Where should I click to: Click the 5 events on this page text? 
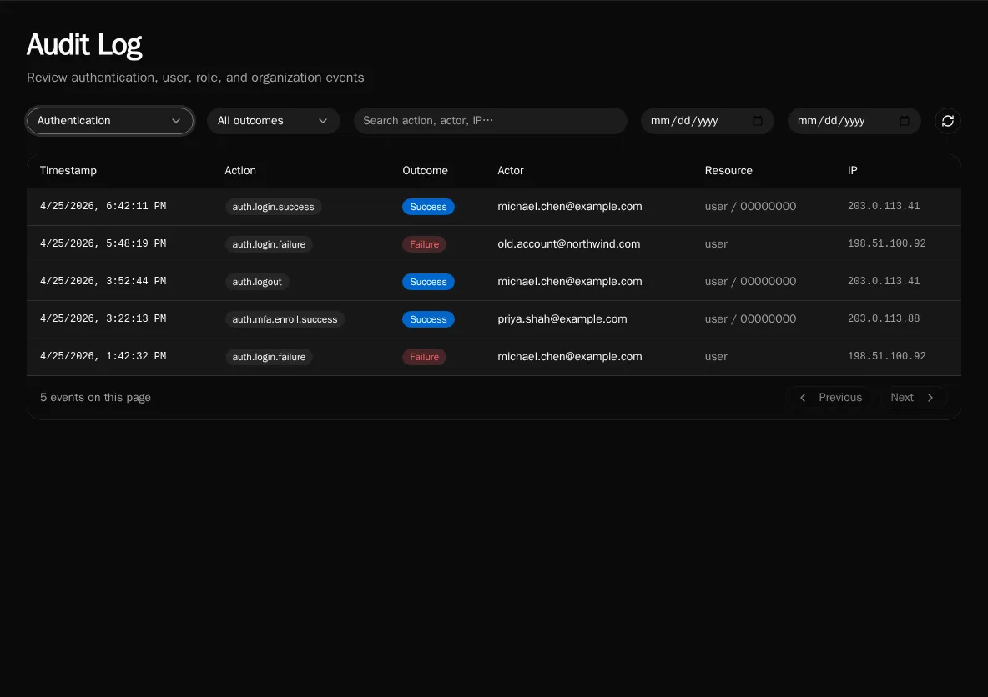[x=95, y=398]
